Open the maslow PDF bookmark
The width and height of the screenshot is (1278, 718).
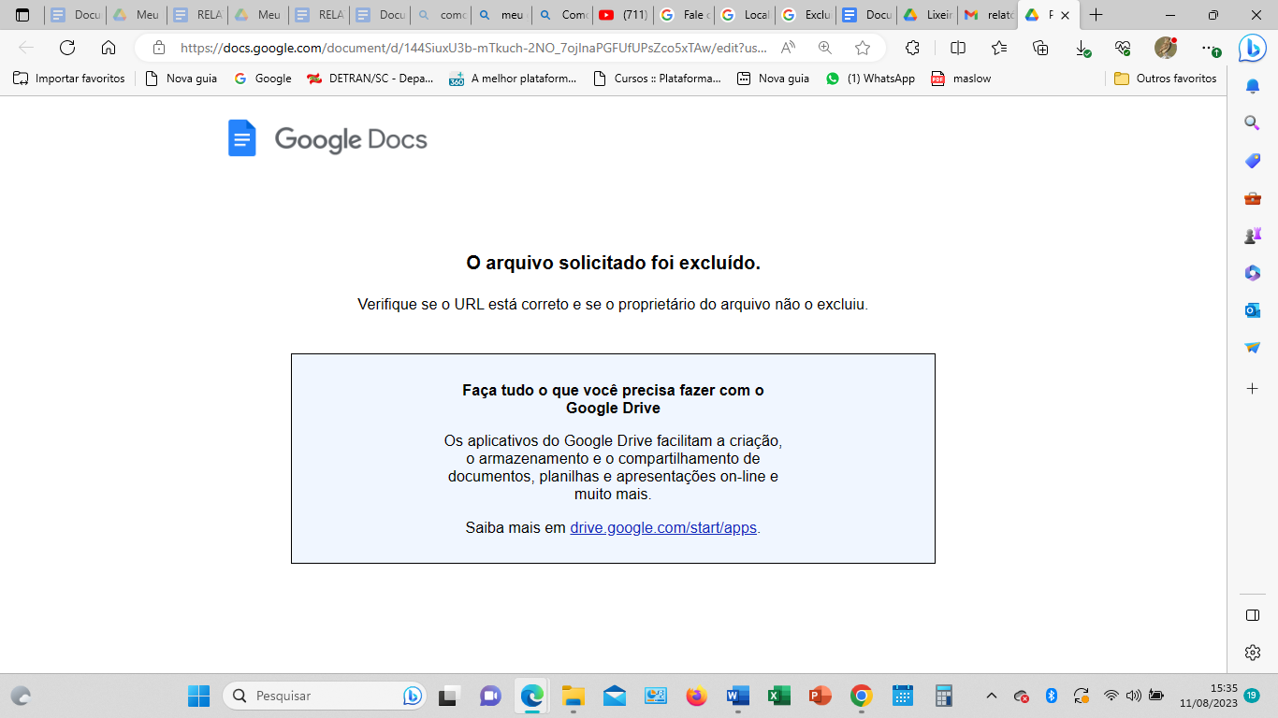click(x=961, y=79)
